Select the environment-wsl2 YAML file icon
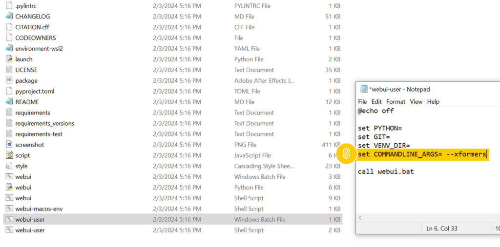500x247 pixels. pos(9,49)
